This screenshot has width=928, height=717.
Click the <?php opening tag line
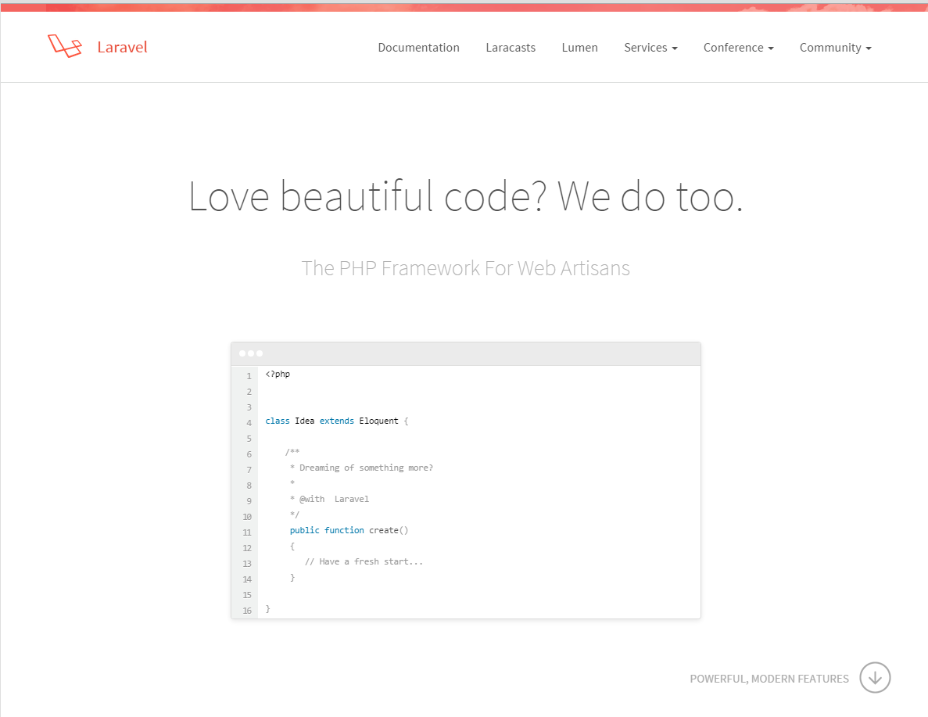coord(278,375)
